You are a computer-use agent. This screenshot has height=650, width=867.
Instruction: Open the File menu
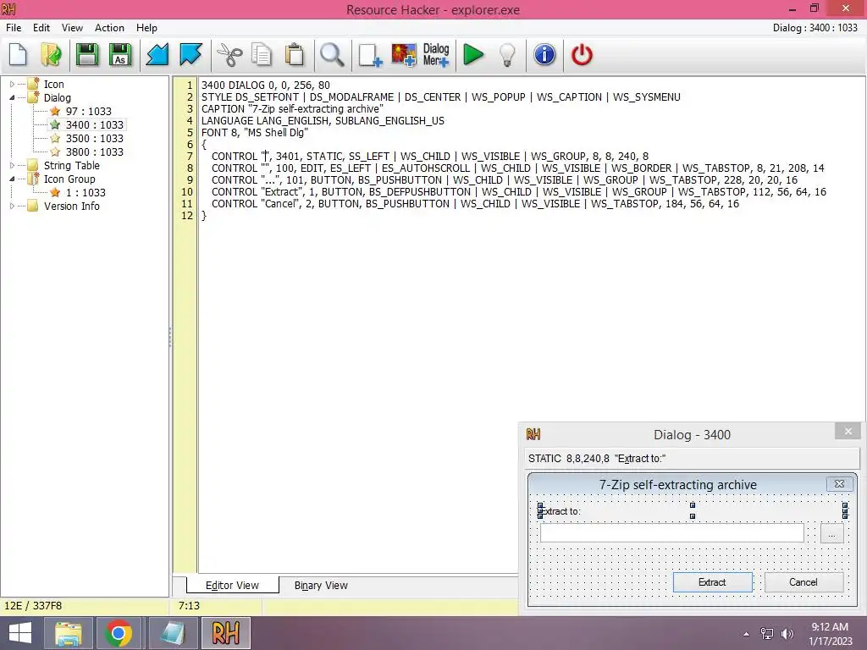coord(14,28)
